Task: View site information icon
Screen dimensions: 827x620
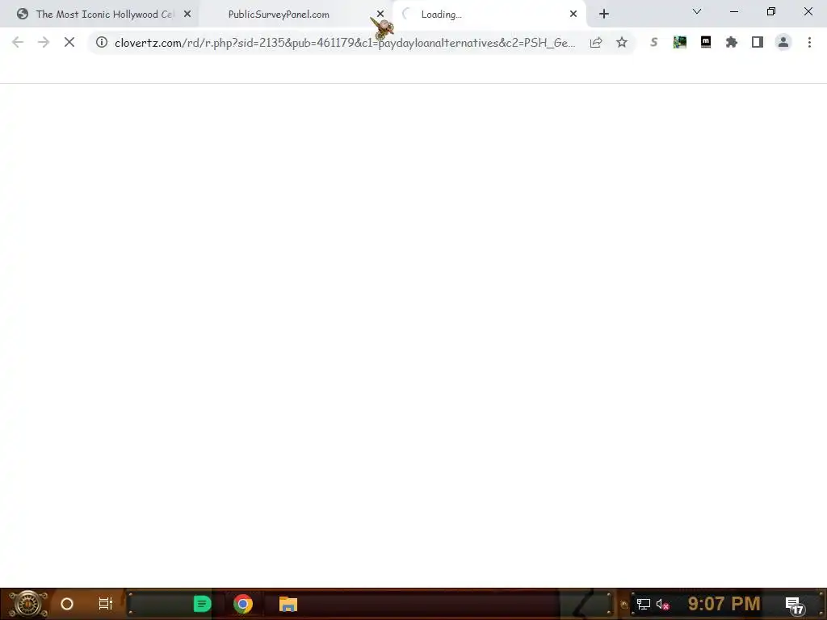Action: (x=102, y=42)
